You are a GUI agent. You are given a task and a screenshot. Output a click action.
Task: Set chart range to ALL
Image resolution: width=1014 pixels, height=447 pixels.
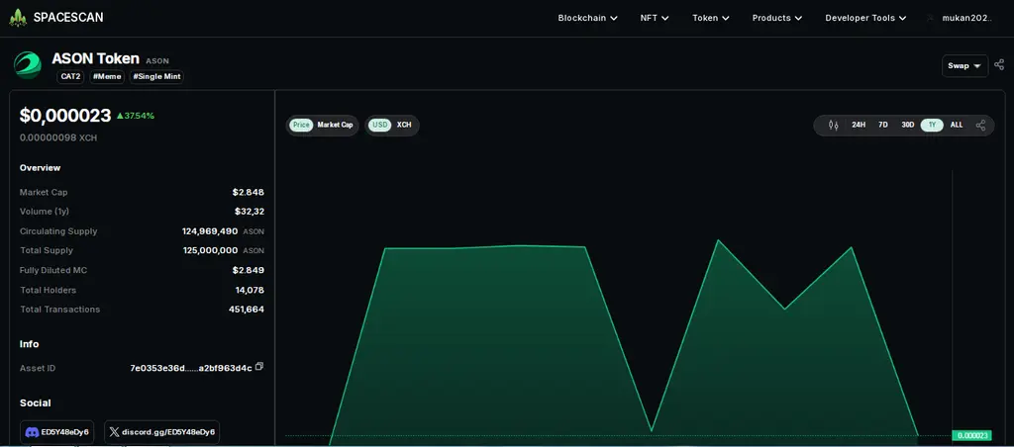coord(957,126)
